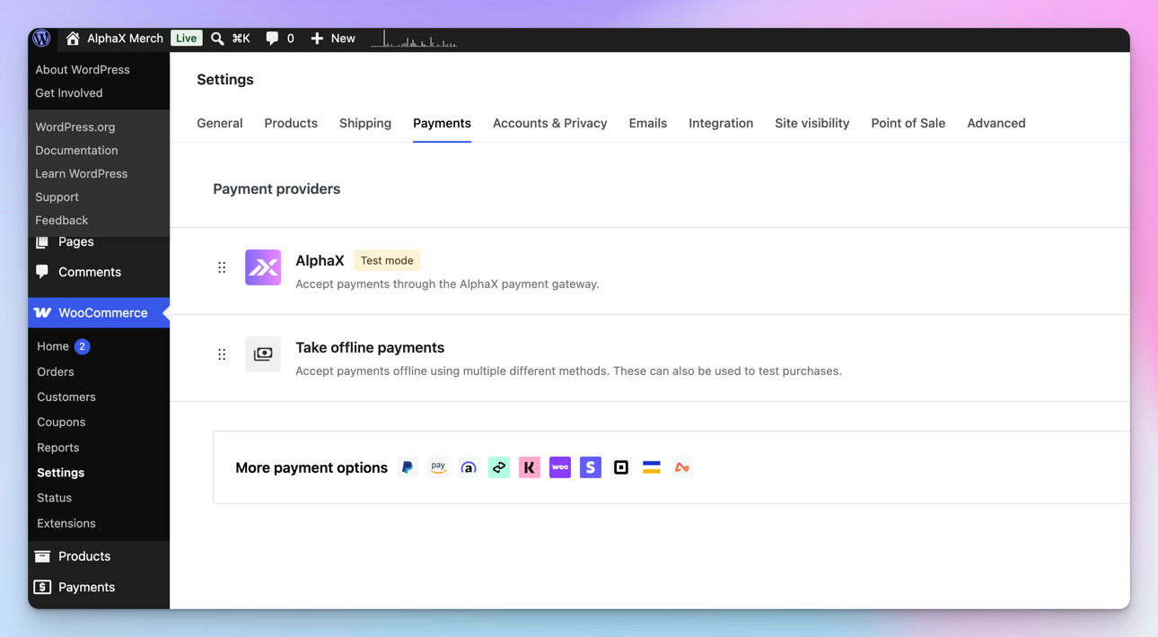Grab the offline payments drag handle

pyautogui.click(x=222, y=354)
